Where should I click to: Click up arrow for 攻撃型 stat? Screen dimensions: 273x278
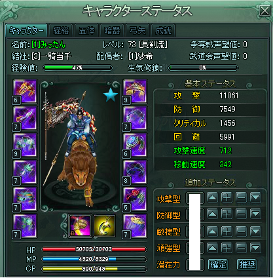tap(212, 198)
